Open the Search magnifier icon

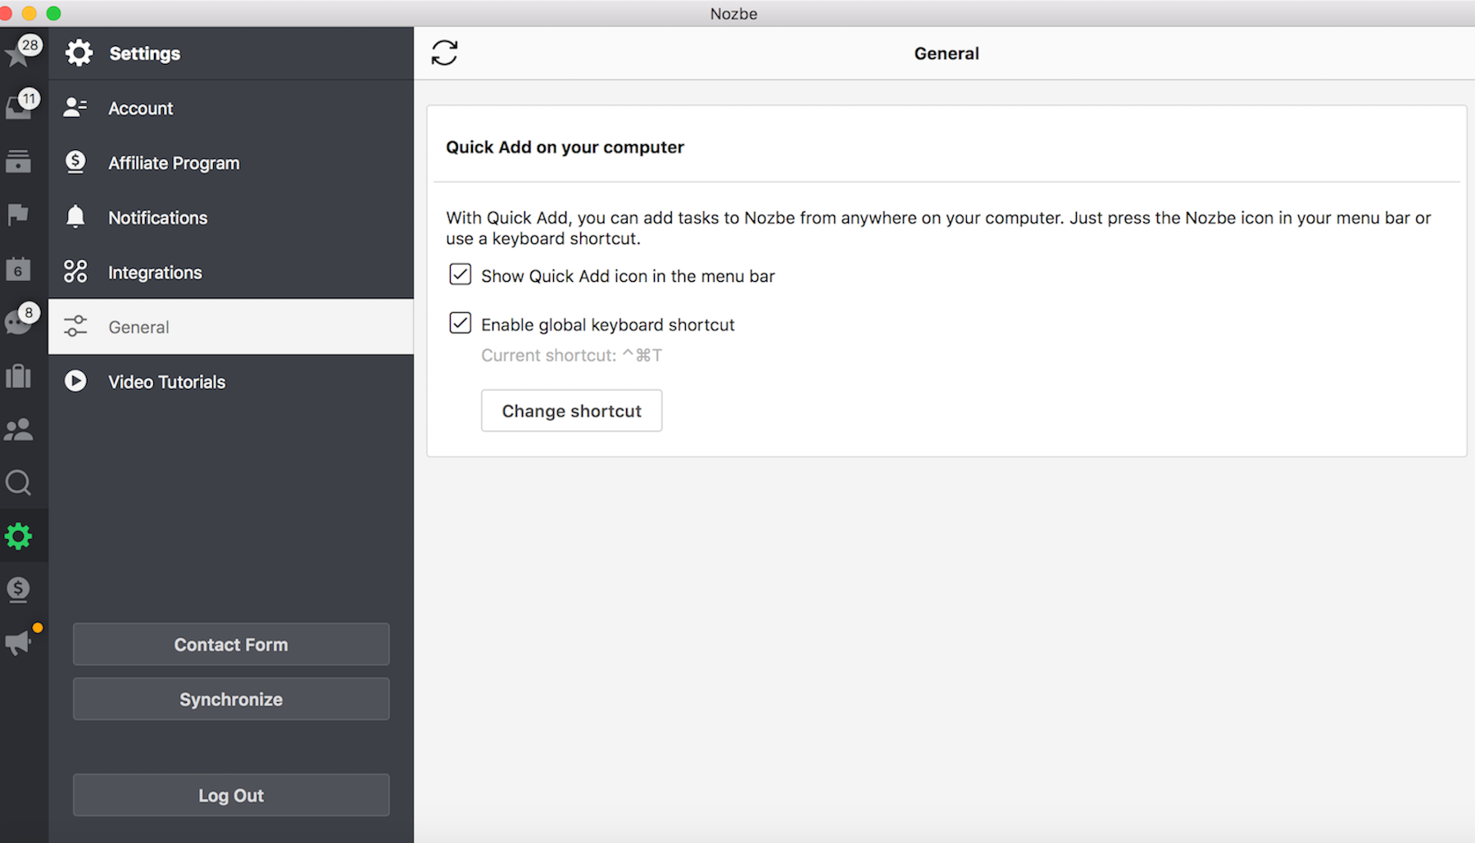click(x=18, y=483)
